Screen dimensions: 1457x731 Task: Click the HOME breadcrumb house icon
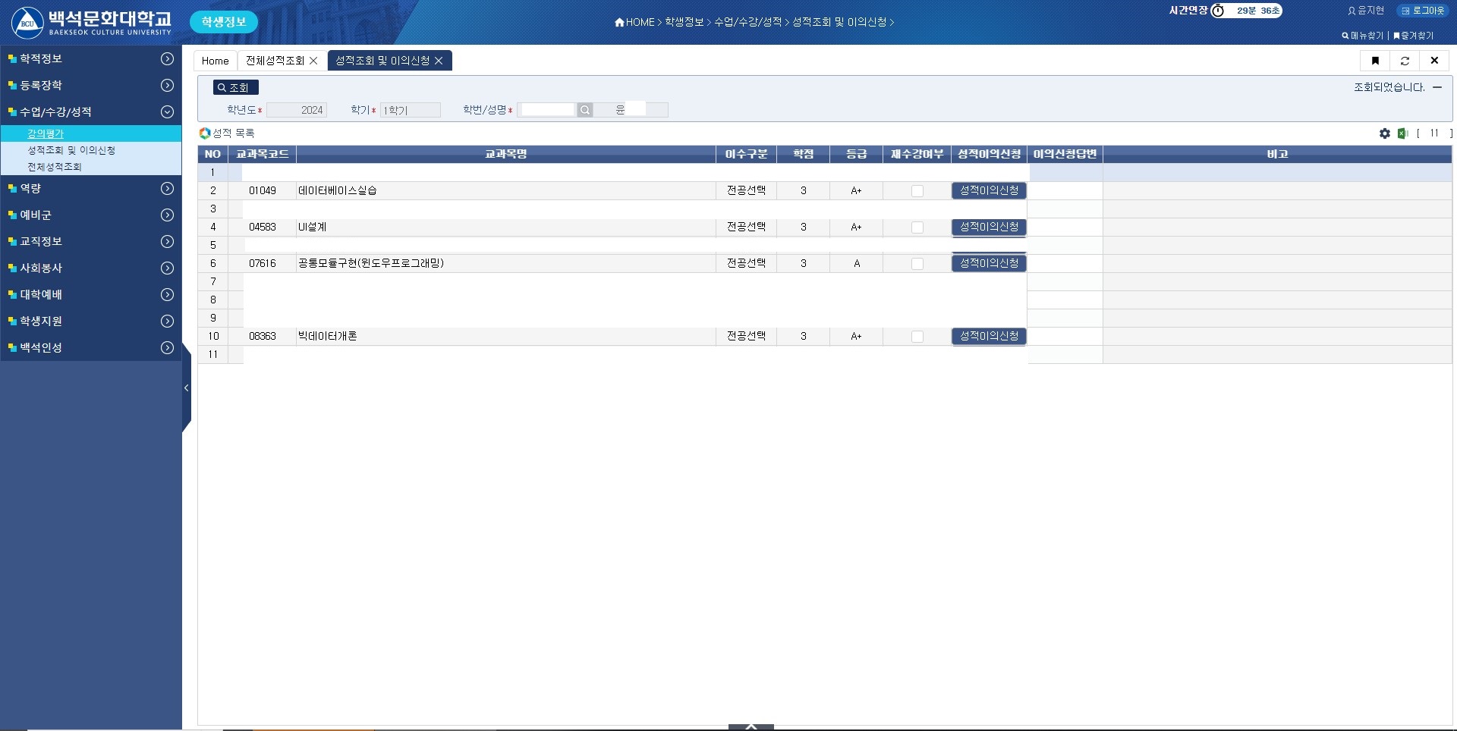pos(619,23)
